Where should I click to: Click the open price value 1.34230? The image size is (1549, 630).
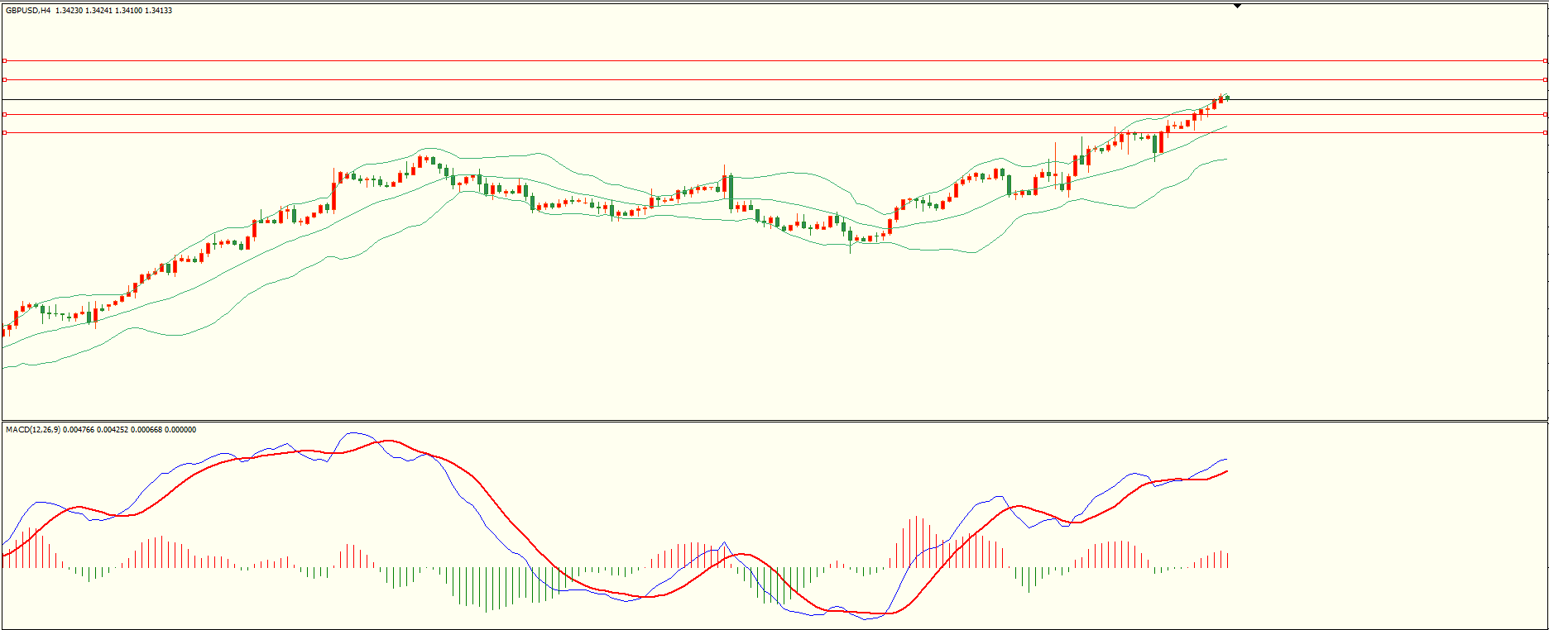point(70,11)
